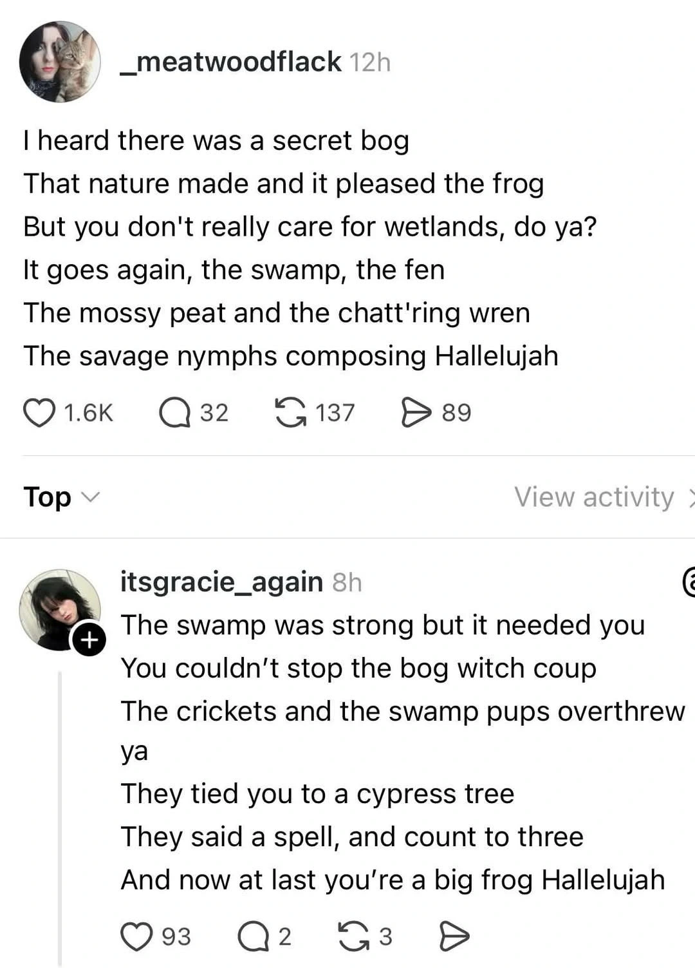Share the secret bog post
This screenshot has width=695, height=968.
tap(415, 412)
